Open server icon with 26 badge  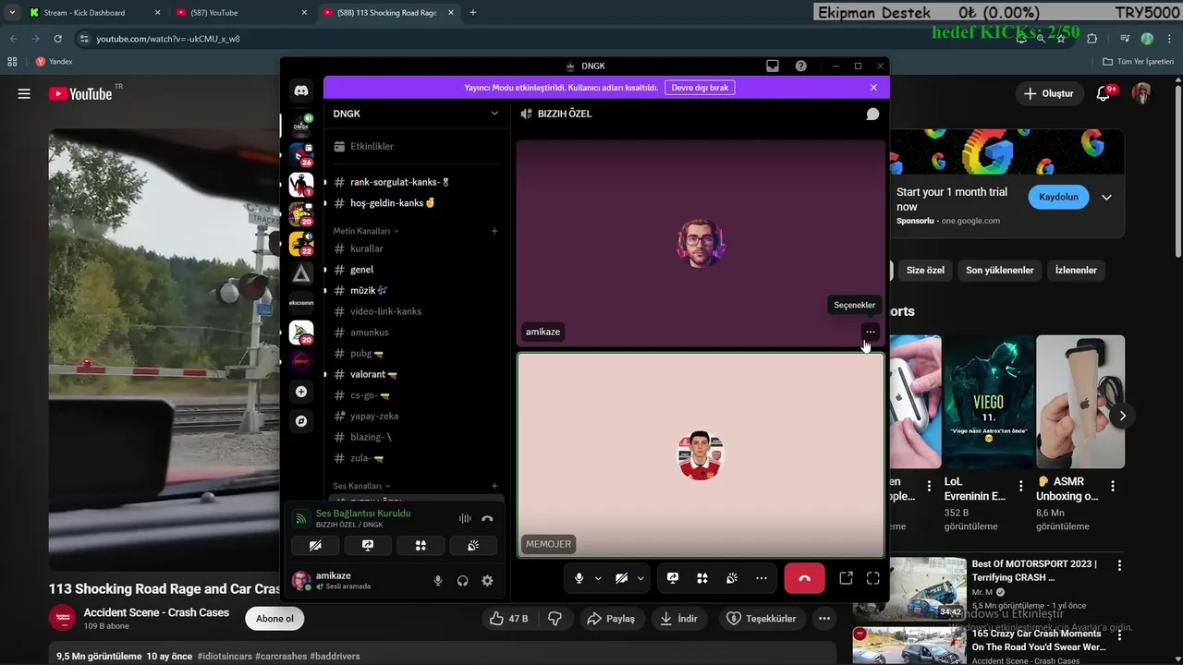tap(301, 155)
